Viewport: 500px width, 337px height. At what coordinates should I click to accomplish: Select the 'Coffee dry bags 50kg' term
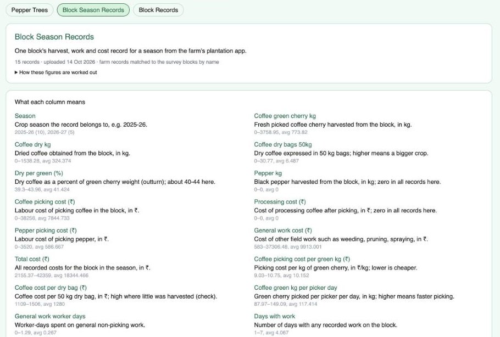(x=283, y=144)
